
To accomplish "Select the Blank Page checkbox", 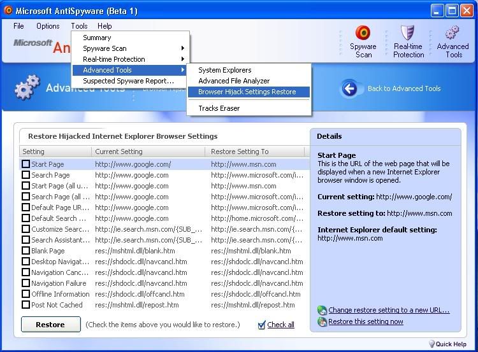I will 26,251.
